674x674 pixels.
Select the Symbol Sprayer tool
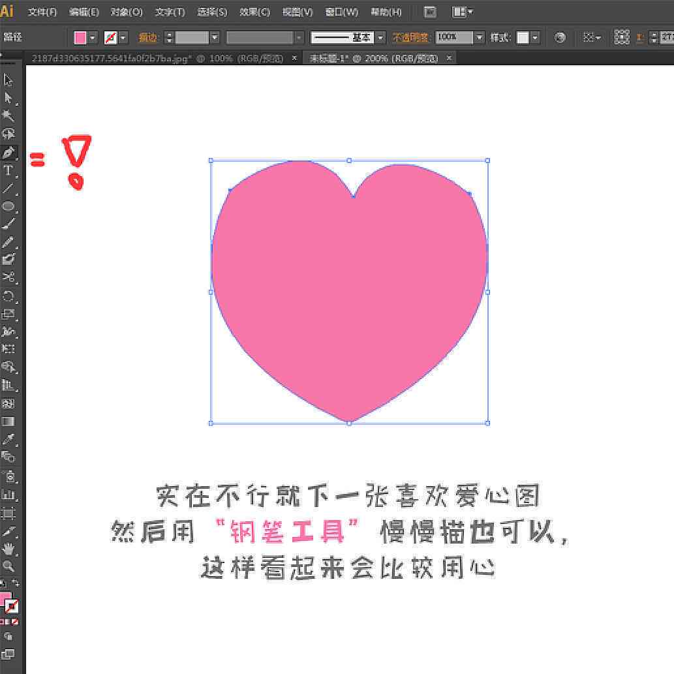coord(8,476)
